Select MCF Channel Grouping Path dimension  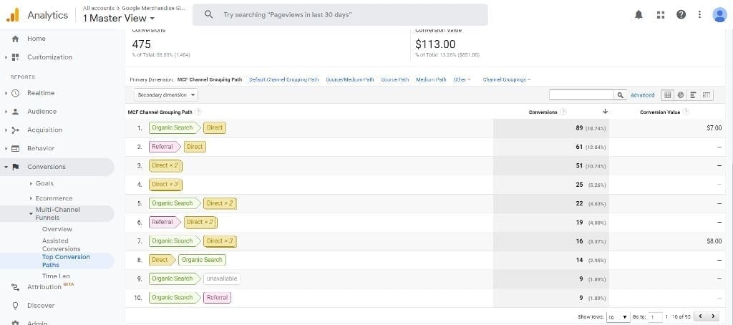pos(210,79)
